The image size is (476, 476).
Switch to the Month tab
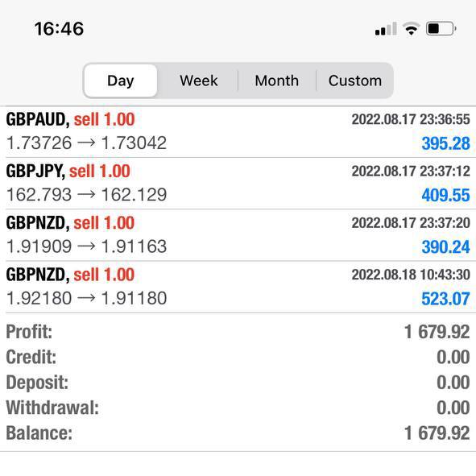277,81
